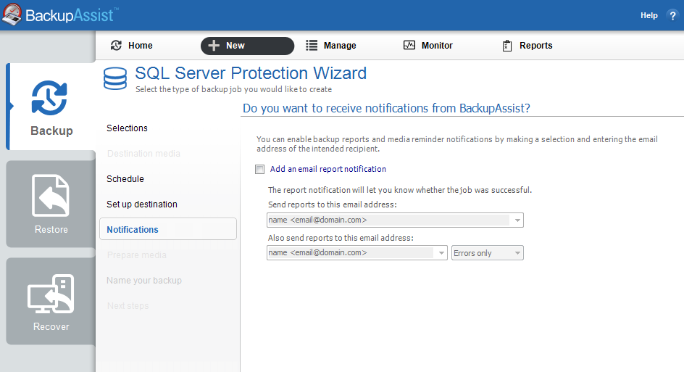Click the Name your backup step
Viewport: 684px width, 372px height.
144,281
